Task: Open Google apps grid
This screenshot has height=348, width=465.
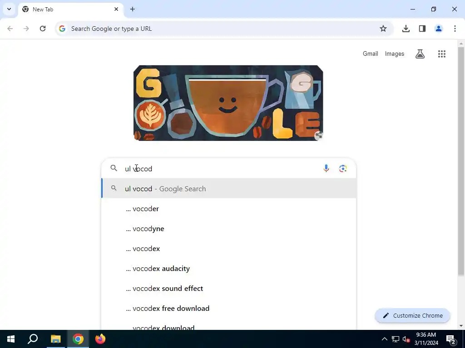Action: tap(441, 54)
